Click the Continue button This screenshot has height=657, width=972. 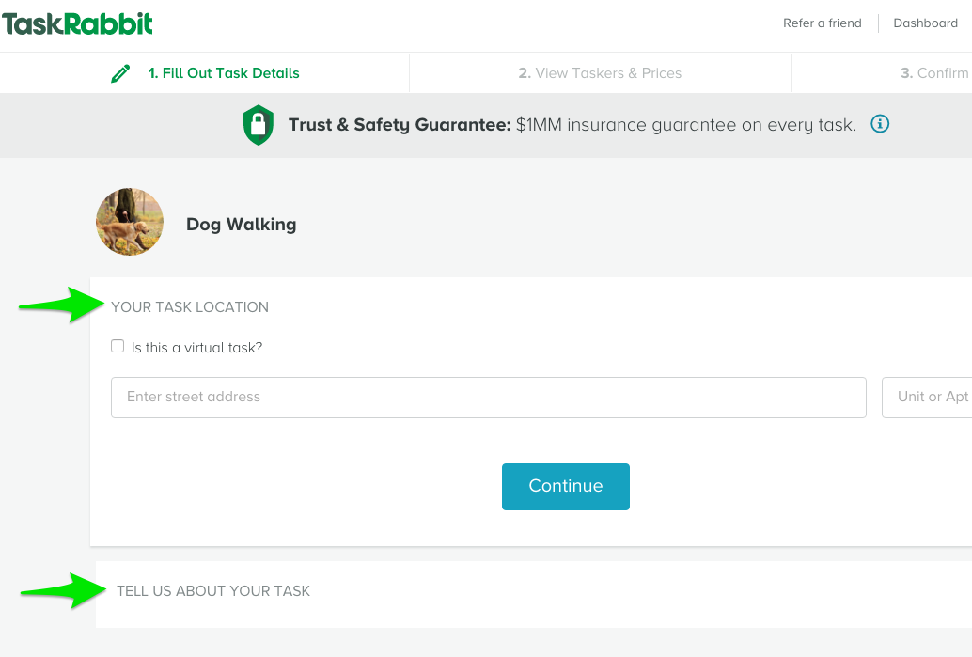click(x=565, y=487)
